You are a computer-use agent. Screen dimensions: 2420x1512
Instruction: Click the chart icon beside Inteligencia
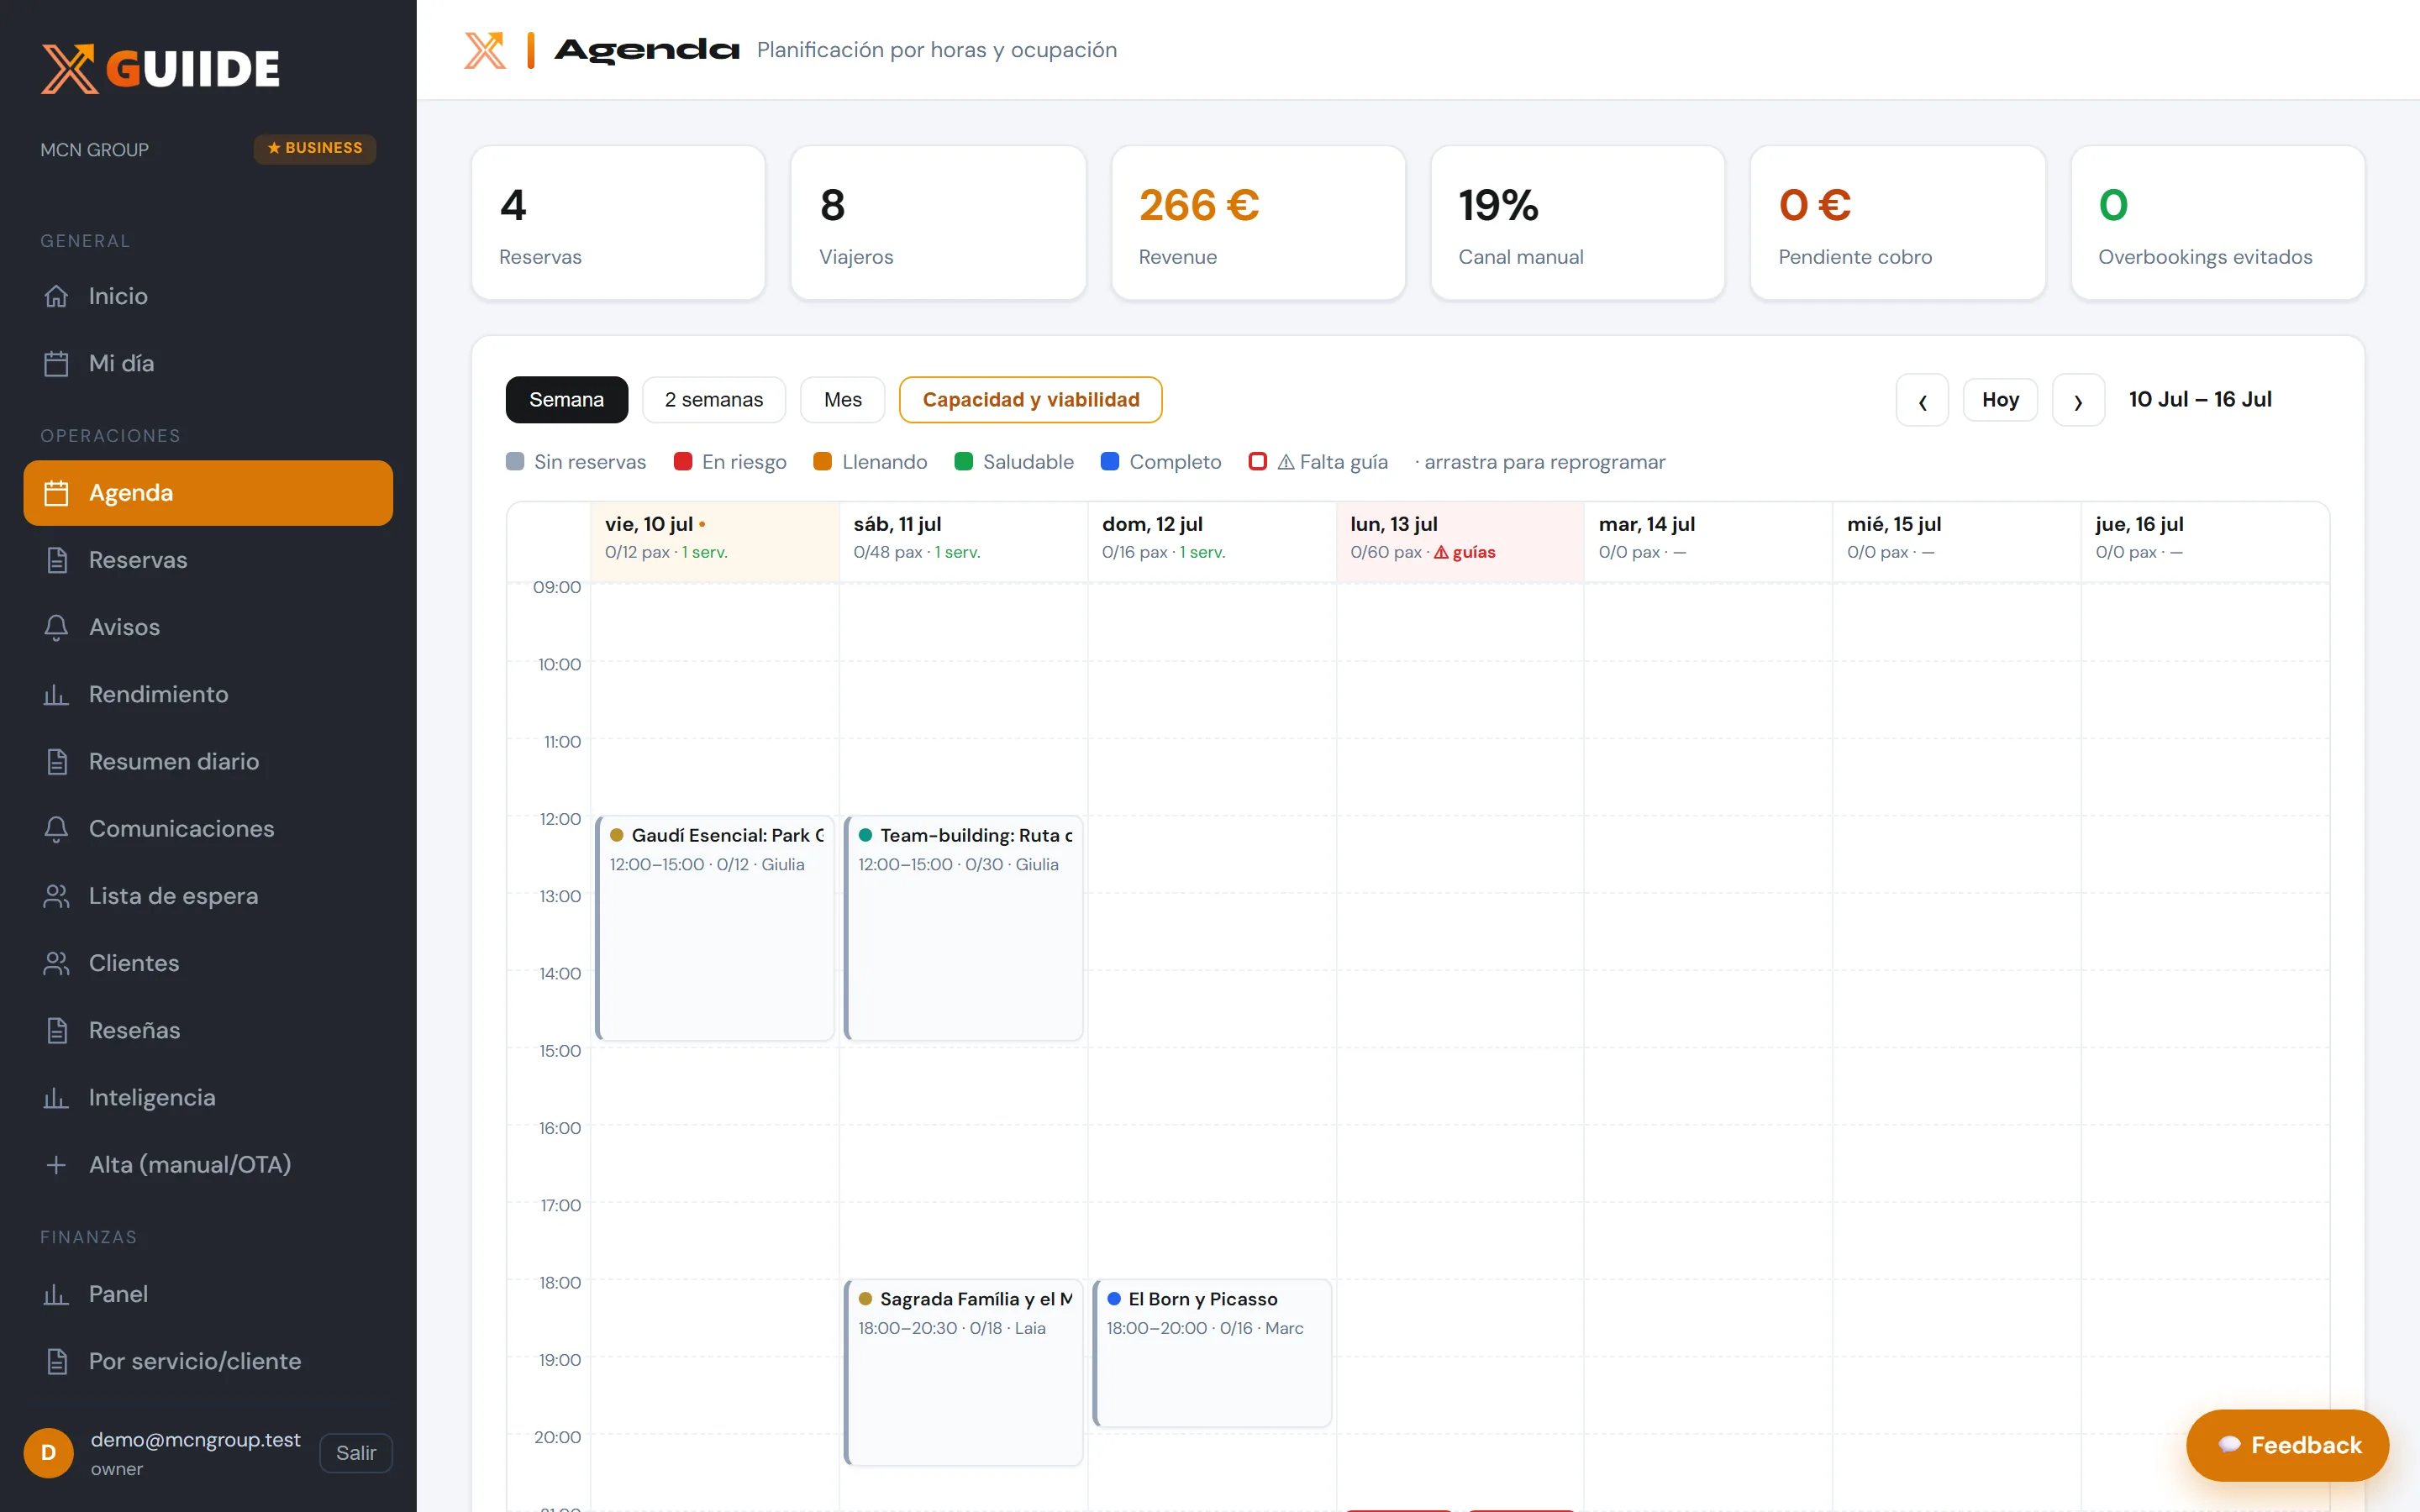pyautogui.click(x=56, y=1097)
